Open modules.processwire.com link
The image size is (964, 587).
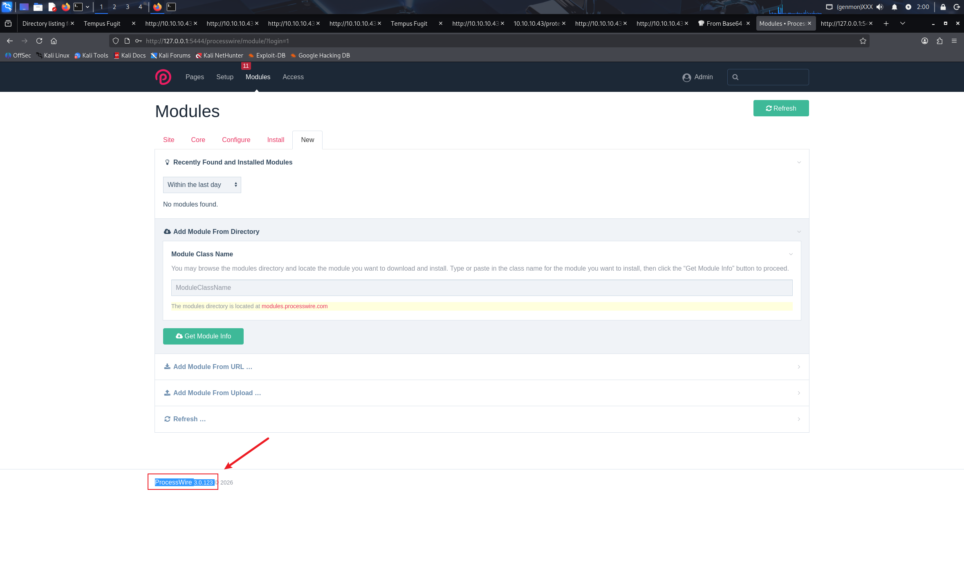point(294,306)
